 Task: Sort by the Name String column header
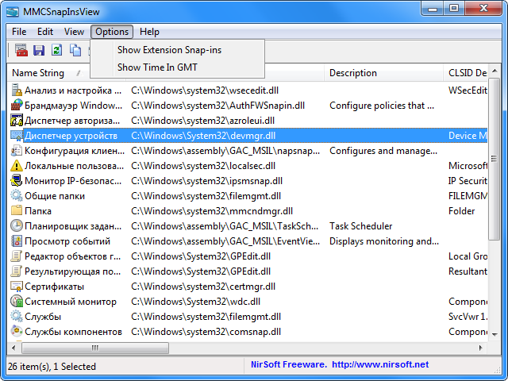click(x=48, y=73)
